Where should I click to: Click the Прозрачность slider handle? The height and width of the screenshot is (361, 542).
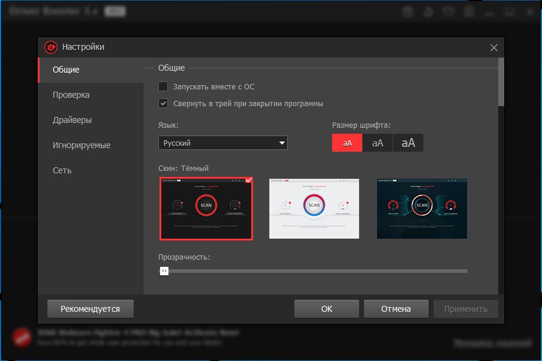(164, 271)
